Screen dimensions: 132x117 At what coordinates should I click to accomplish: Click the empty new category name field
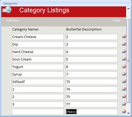point(38,112)
